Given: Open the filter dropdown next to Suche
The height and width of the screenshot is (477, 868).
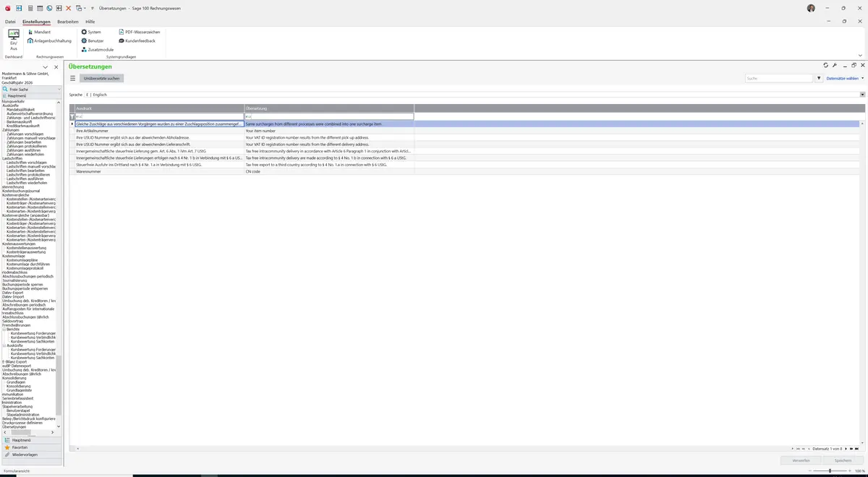Looking at the screenshot, I should pos(819,78).
